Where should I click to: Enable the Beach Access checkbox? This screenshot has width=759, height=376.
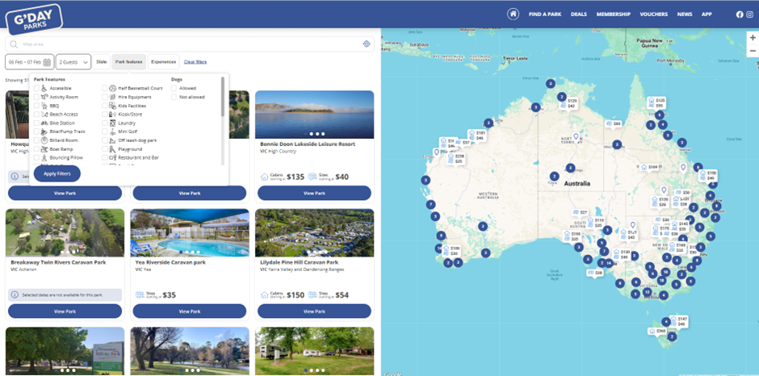[x=37, y=115]
